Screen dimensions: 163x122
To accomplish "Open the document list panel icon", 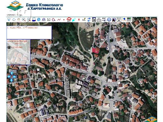I will tap(94, 20).
